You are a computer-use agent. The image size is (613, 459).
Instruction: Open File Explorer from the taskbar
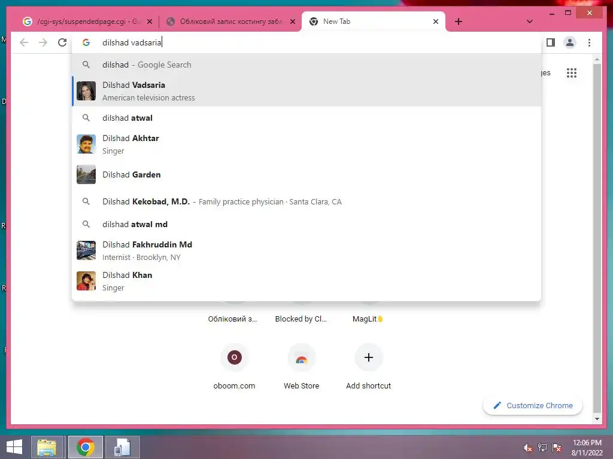pyautogui.click(x=47, y=447)
